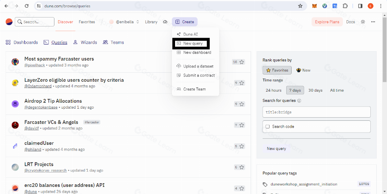Choose New dashboard in Create menu
This screenshot has width=387, height=194.
click(194, 53)
